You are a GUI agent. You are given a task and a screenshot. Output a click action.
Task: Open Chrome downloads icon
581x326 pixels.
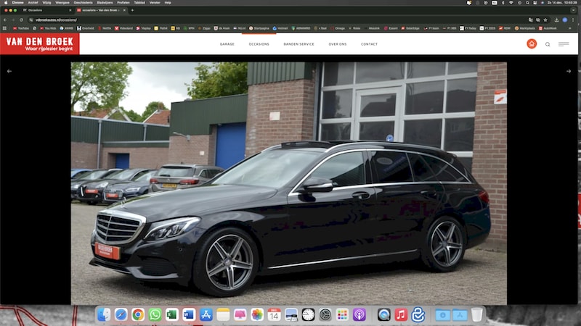point(556,20)
